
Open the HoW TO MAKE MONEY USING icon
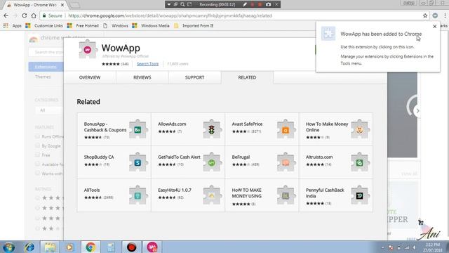coord(286,195)
